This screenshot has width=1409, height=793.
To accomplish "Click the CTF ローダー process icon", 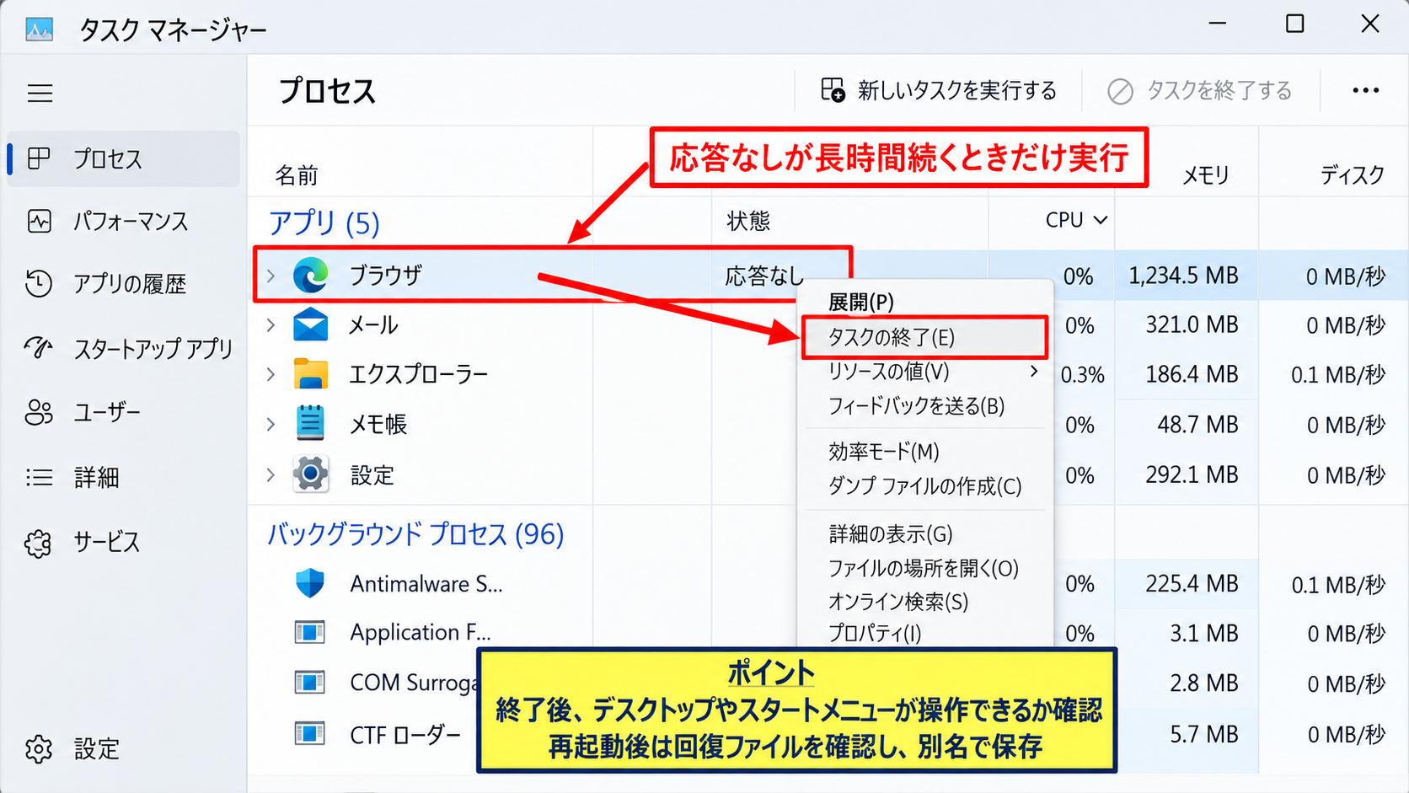I will click(x=310, y=734).
